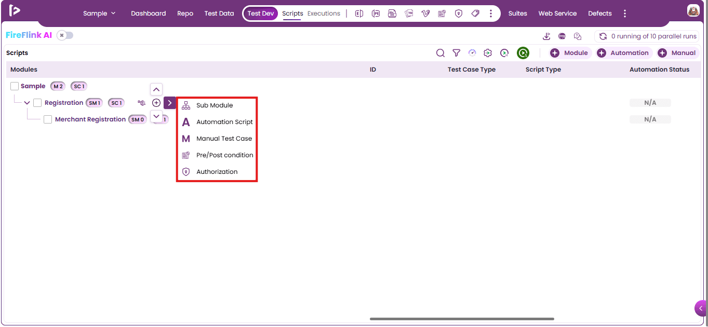This screenshot has width=708, height=327.
Task: Click the green circular run icon
Action: [523, 53]
